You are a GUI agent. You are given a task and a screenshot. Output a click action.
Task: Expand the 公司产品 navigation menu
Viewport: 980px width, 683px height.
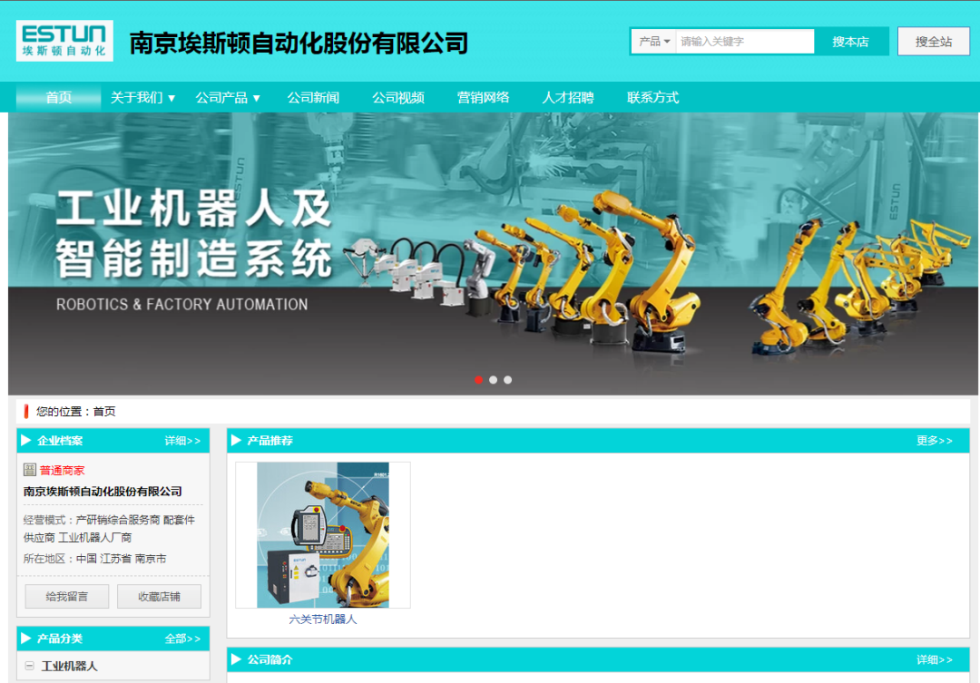point(228,97)
